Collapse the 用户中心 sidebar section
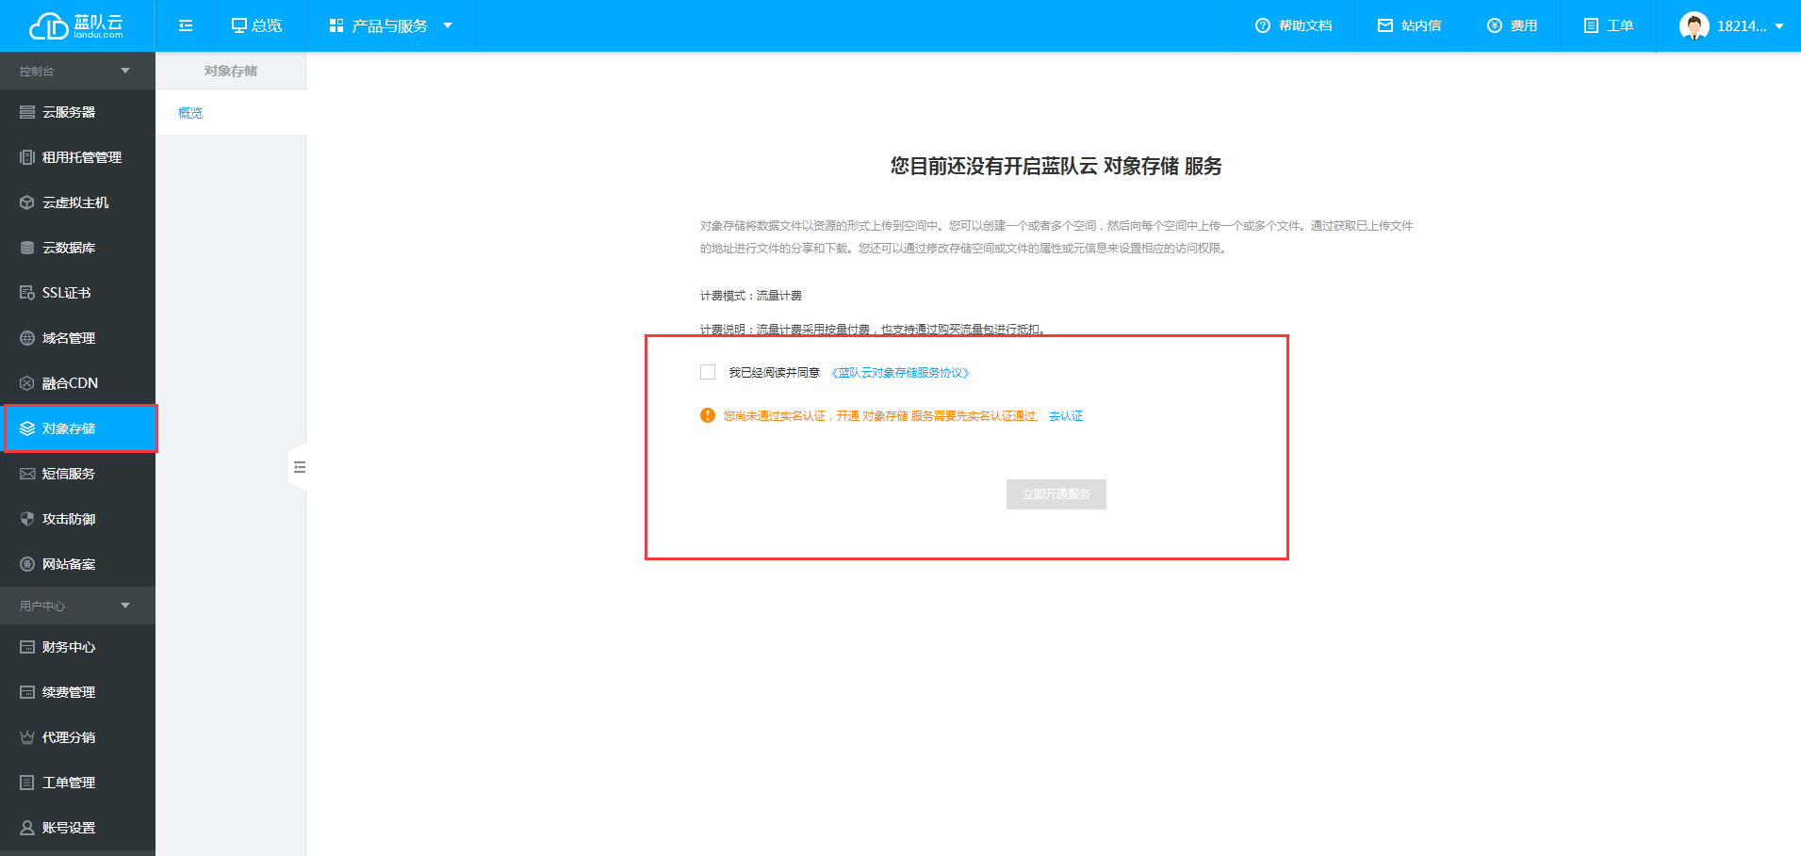Viewport: 1801px width, 856px height. click(125, 606)
